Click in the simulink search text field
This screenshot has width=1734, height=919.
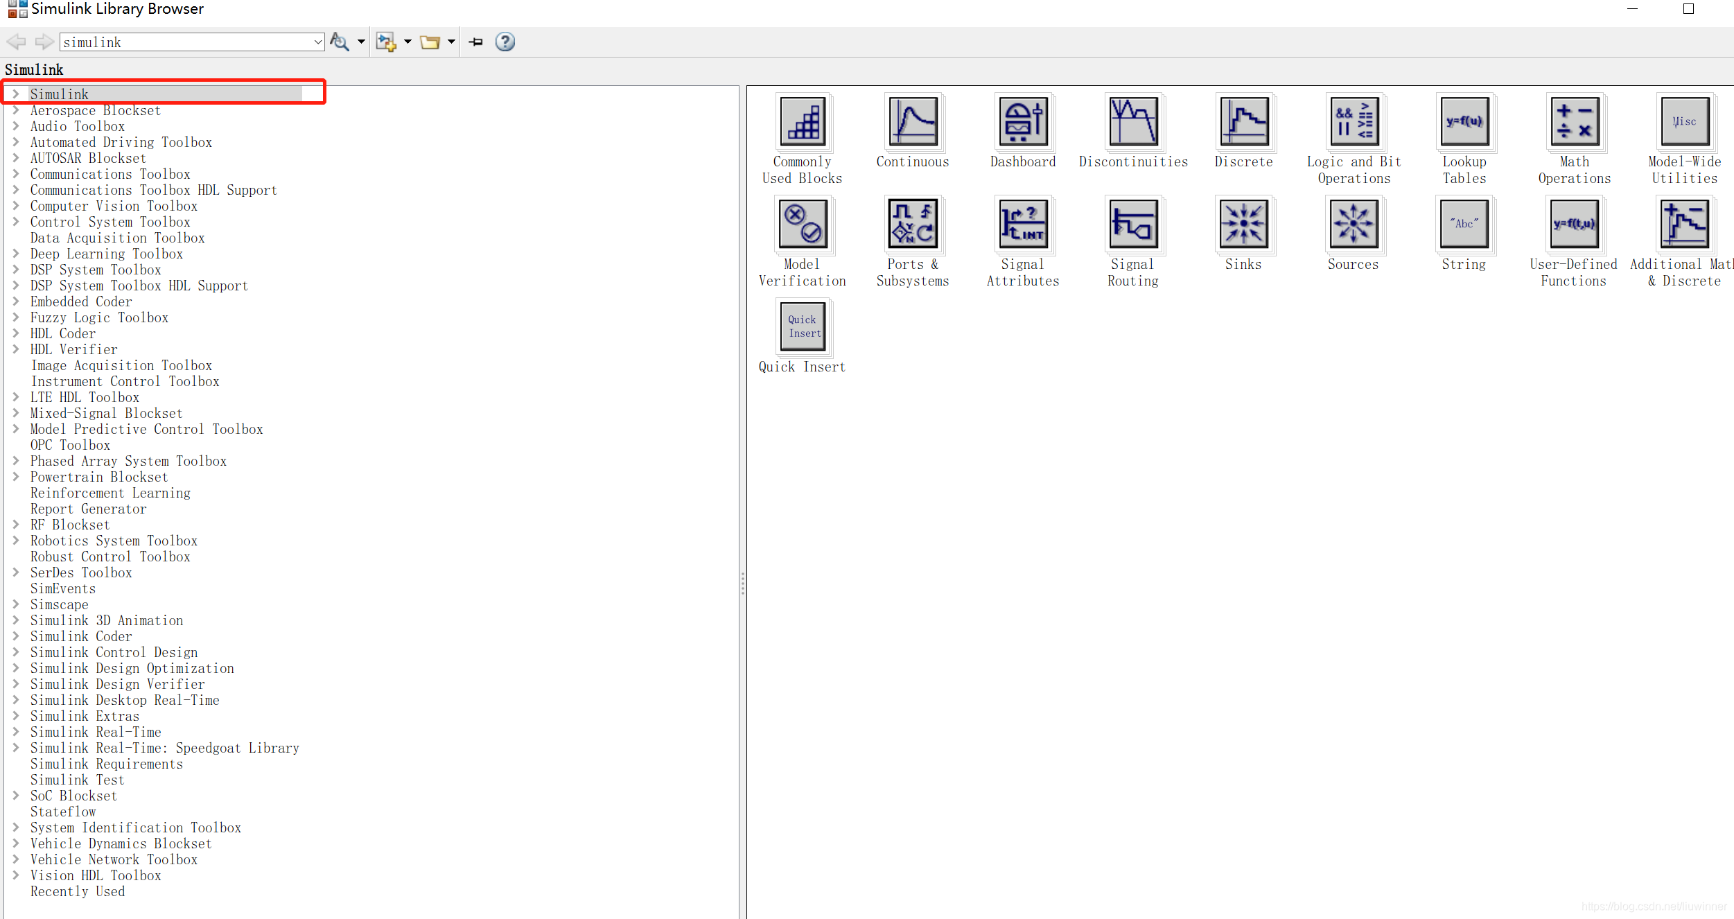pyautogui.click(x=186, y=42)
